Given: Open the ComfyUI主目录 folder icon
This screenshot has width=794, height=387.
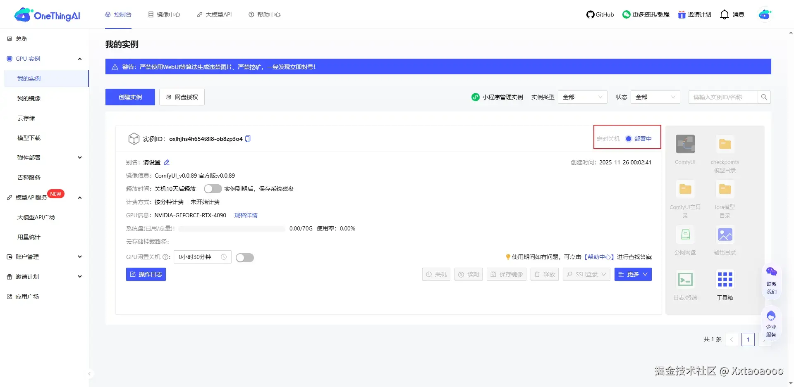Looking at the screenshot, I should tap(685, 189).
